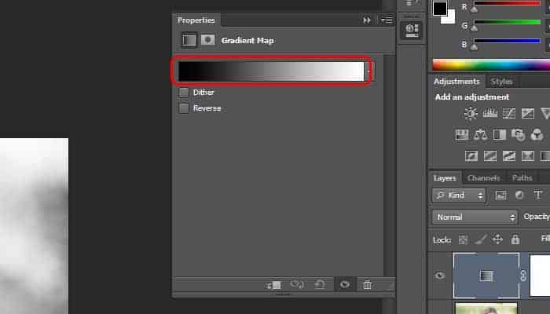This screenshot has width=550, height=314.
Task: Collapse the Properties panel with double arrows
Action: [x=367, y=20]
